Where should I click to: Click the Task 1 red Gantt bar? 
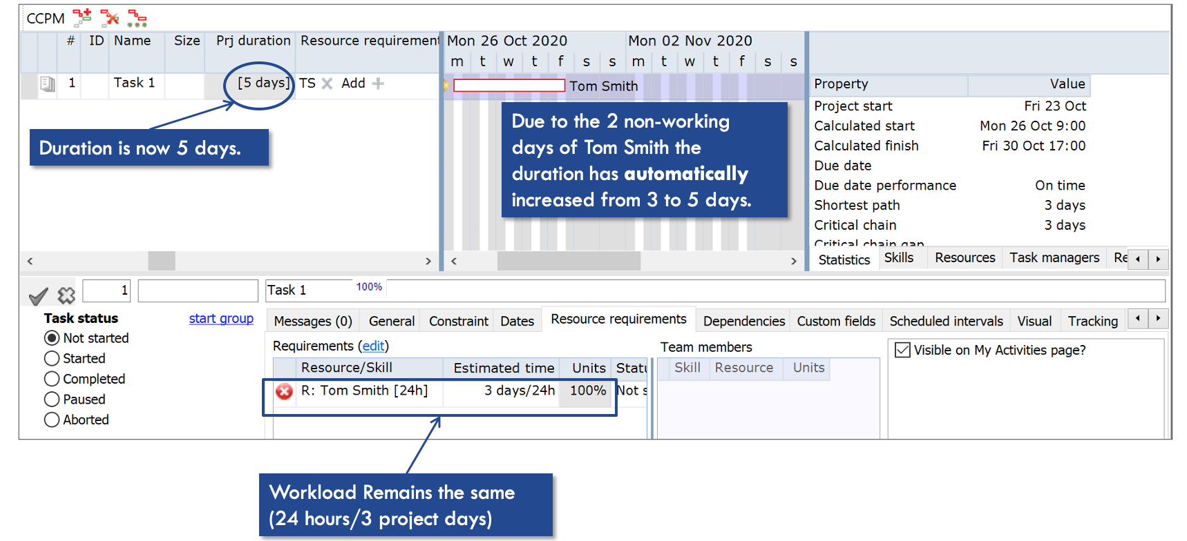509,86
